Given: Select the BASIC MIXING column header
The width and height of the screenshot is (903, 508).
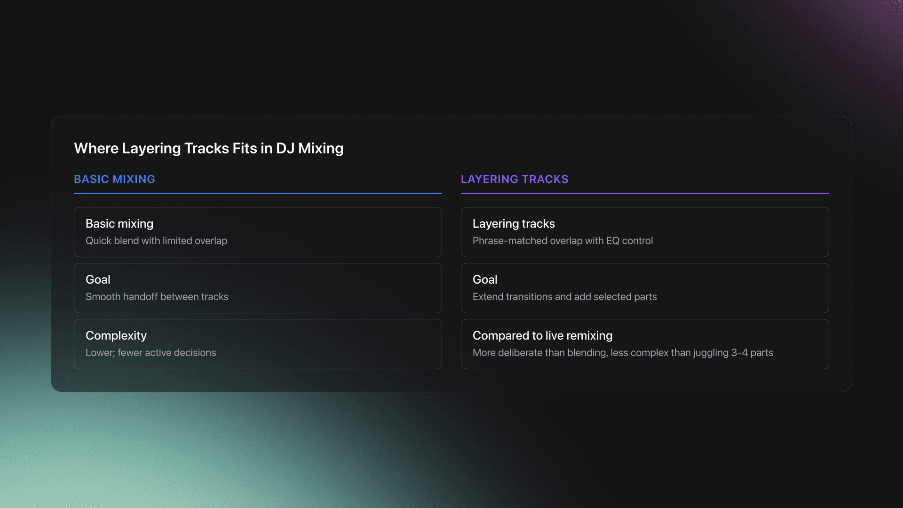Looking at the screenshot, I should (x=114, y=179).
